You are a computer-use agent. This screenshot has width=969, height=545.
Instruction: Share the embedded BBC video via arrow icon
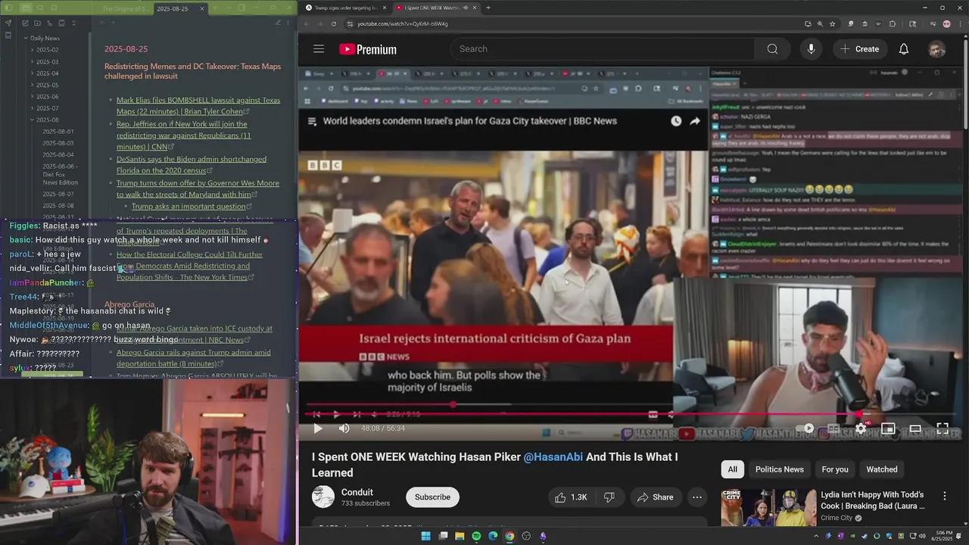point(695,121)
